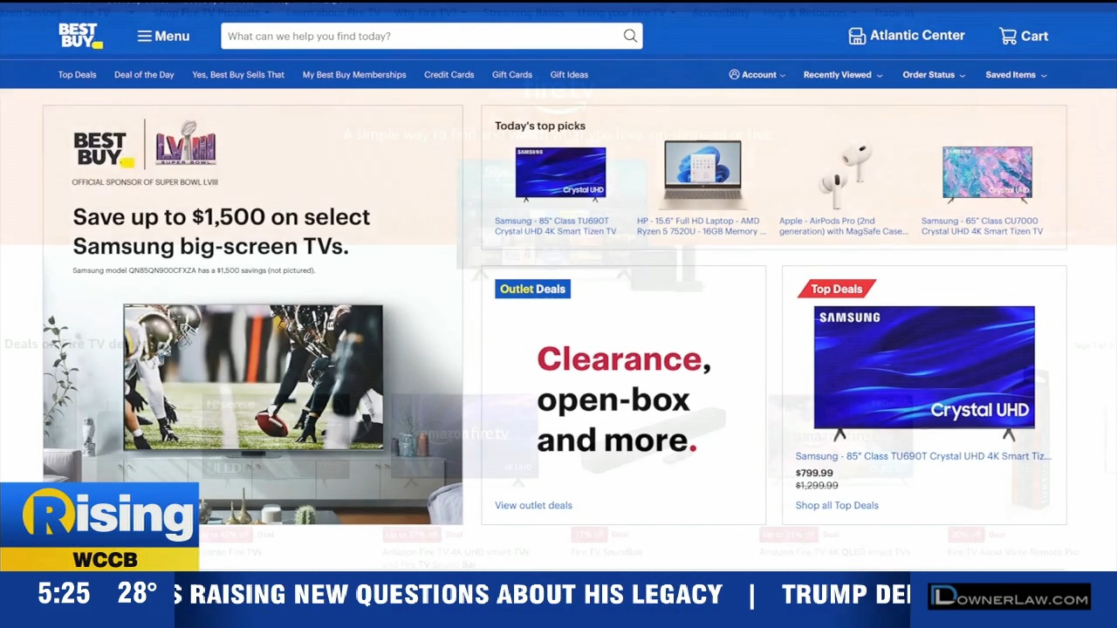Select the HP 15.6" laptop thumbnail
Viewport: 1117px width, 628px height.
point(702,173)
